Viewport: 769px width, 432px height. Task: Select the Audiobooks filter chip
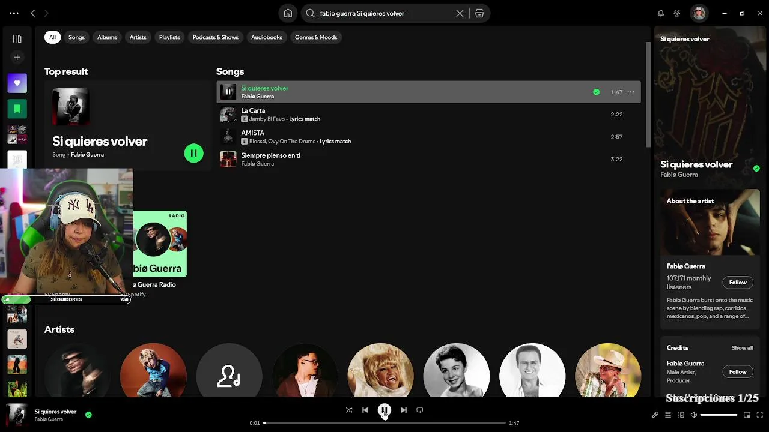coord(267,37)
